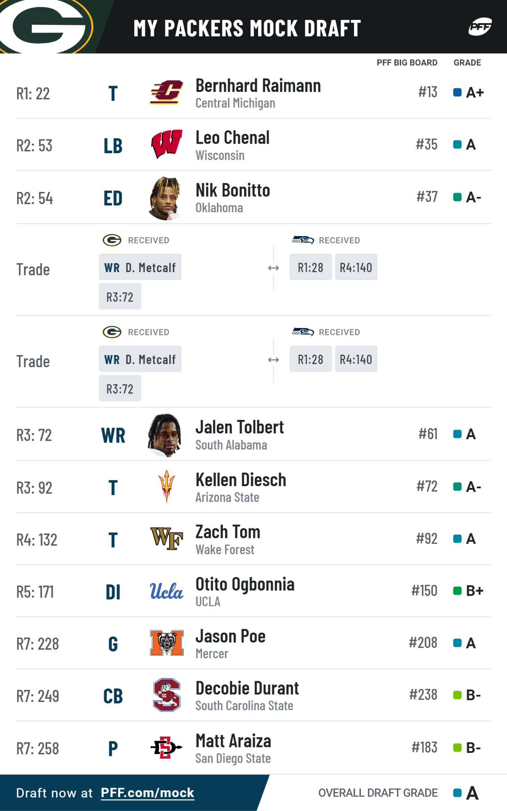This screenshot has height=811, width=507.
Task: Click the A+ grade color swatch
Action: point(457,92)
